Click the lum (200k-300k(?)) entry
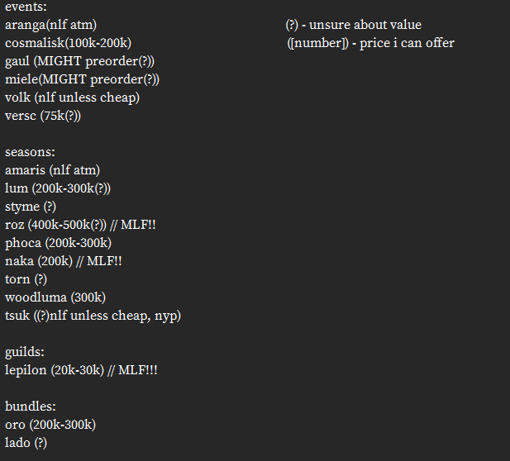Image resolution: width=510 pixels, height=461 pixels. [x=58, y=188]
